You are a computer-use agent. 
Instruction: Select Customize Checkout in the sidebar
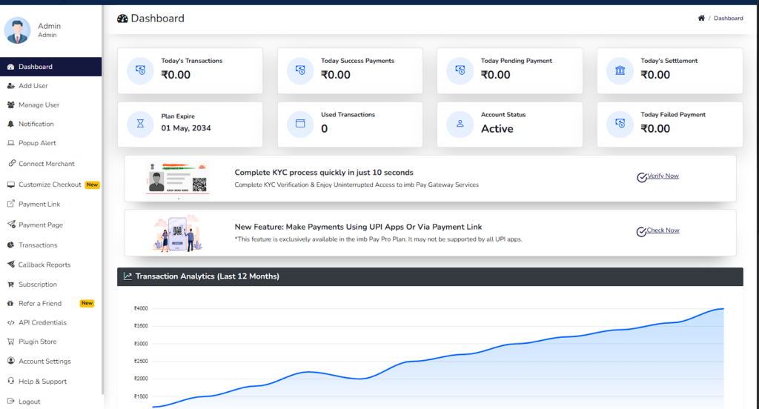pos(50,184)
